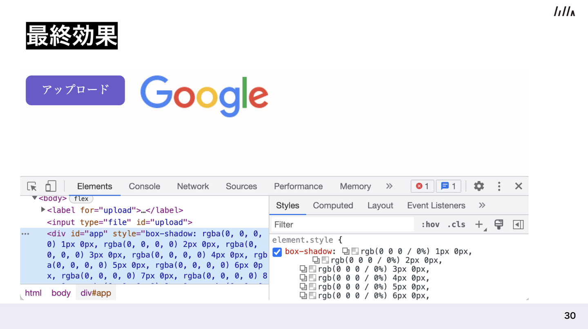Close the DevTools panel with X
This screenshot has width=588, height=329.
pyautogui.click(x=519, y=186)
